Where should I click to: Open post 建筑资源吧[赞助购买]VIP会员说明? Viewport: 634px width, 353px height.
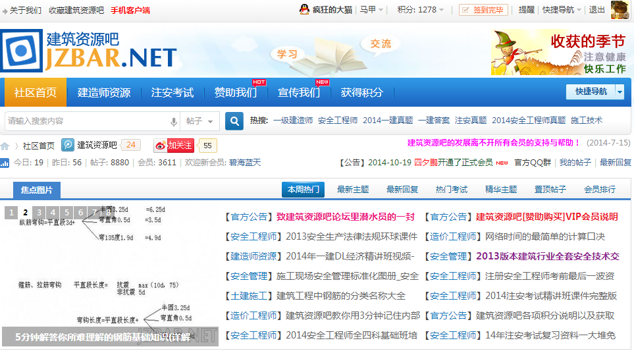pyautogui.click(x=546, y=217)
